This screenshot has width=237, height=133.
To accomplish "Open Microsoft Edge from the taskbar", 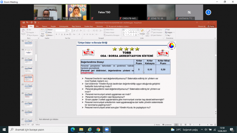I will point(73,130).
